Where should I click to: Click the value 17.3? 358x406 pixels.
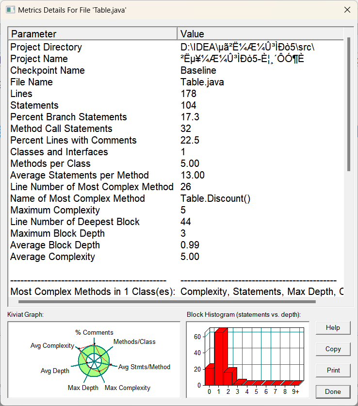pyautogui.click(x=190, y=117)
